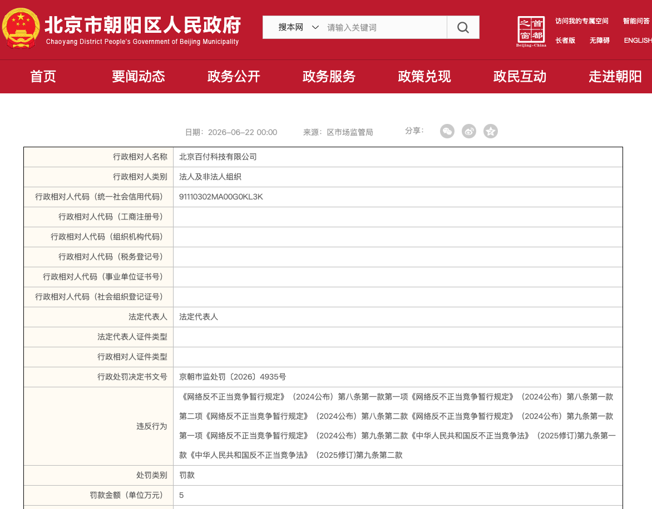Screen dimensions: 652x509
Task: Open the 走进朝阳 menu
Action: click(615, 76)
